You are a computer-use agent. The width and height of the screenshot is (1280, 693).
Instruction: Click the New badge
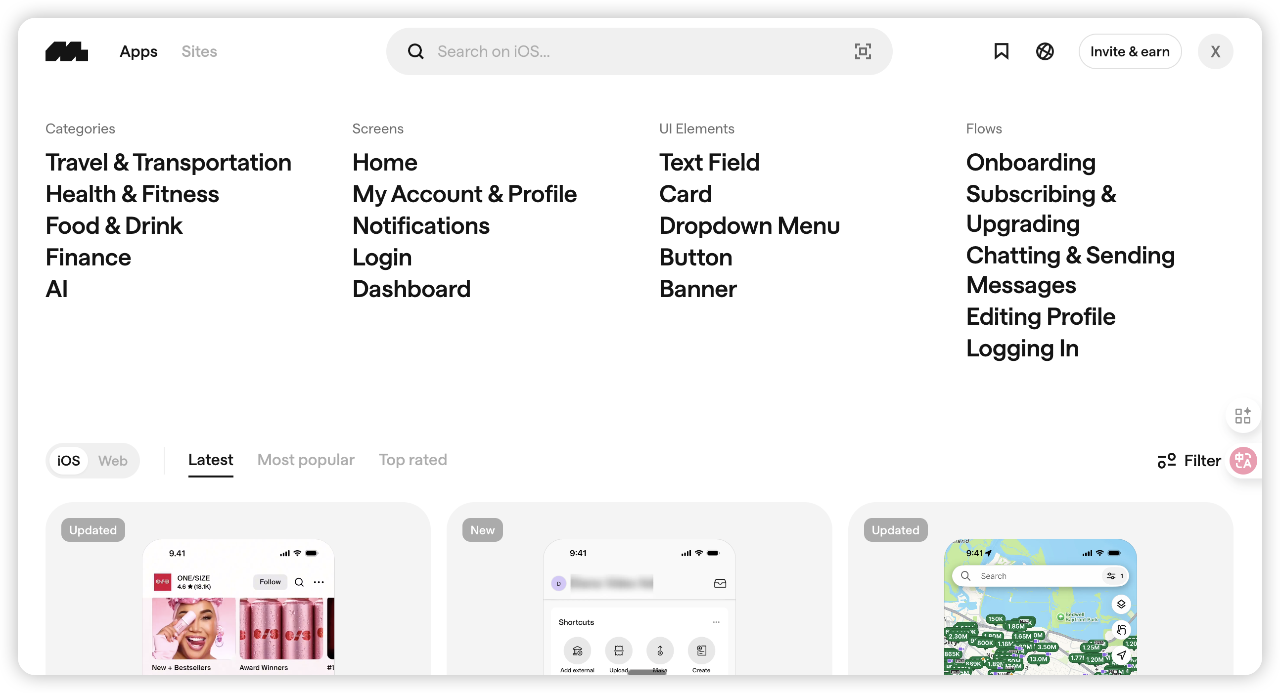[x=482, y=530]
